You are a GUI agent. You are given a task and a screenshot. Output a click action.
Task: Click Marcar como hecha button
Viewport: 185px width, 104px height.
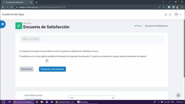31,39
